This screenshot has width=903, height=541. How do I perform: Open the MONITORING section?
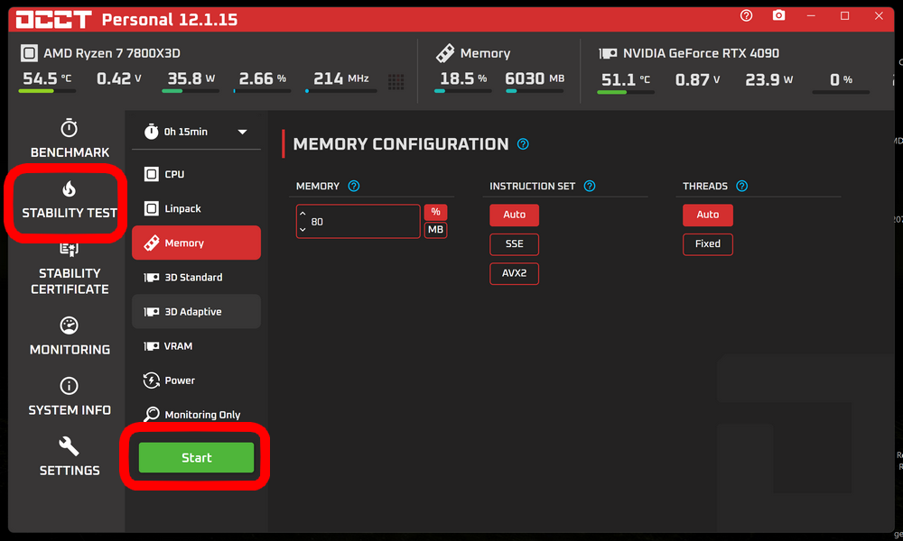tap(70, 336)
